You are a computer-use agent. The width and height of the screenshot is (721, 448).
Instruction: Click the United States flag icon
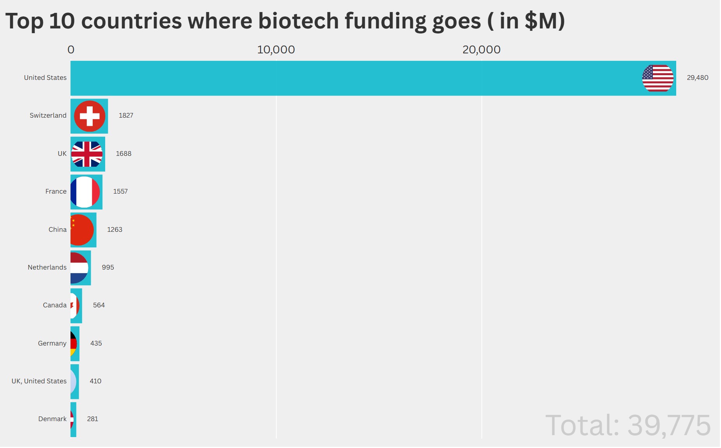[x=658, y=78]
